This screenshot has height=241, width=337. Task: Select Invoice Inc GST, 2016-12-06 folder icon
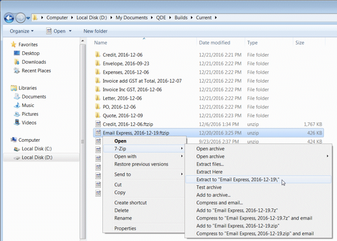pos(98,89)
